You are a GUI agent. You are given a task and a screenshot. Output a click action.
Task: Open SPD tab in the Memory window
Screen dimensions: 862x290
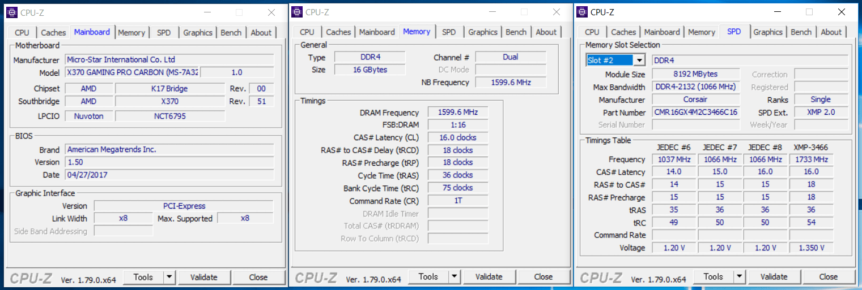point(449,32)
